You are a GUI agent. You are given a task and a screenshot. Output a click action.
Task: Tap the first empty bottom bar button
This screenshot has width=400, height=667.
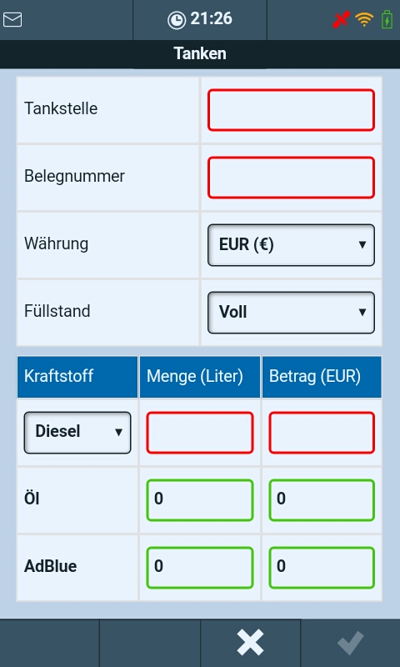49,643
